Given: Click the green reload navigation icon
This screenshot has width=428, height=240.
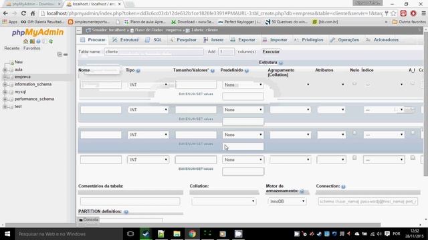Looking at the screenshot, I should [x=51, y=41].
